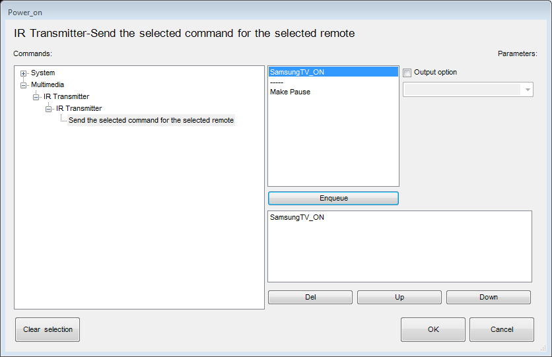Select SamsungTV_ON in the command list

(x=333, y=72)
